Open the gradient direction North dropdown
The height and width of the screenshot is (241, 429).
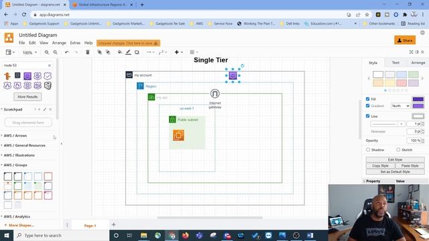tap(400, 106)
